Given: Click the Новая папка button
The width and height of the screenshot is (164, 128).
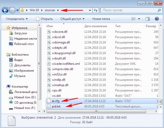Looking at the screenshot, I should pyautogui.click(x=101, y=19).
